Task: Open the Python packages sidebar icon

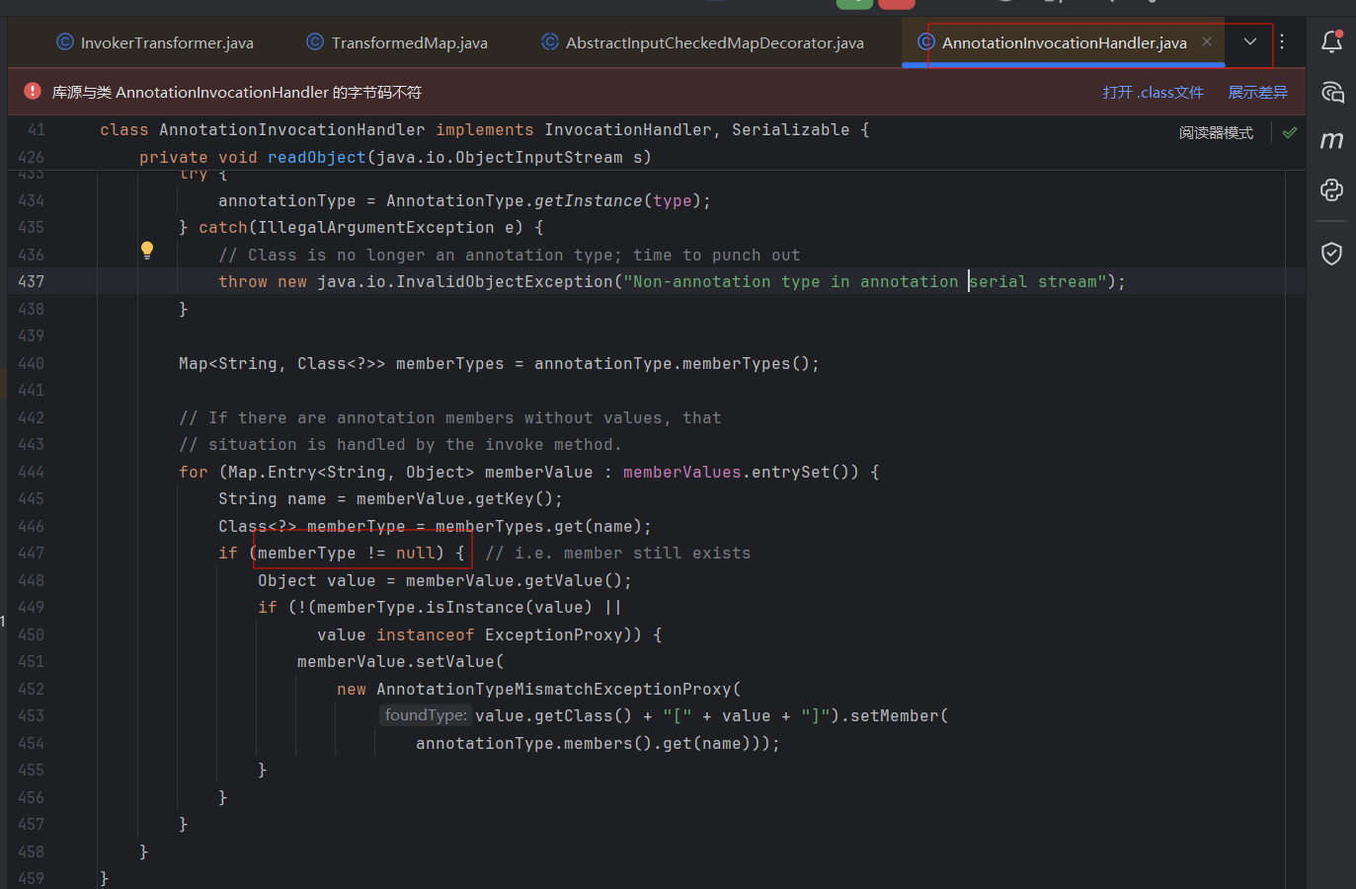Action: pos(1331,189)
